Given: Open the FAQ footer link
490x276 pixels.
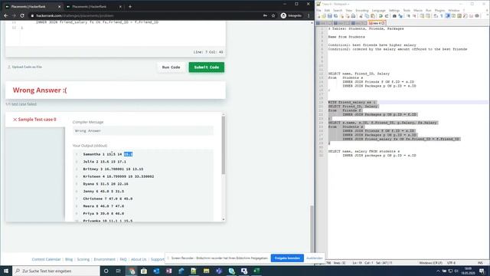Looking at the screenshot, I should (x=123, y=259).
